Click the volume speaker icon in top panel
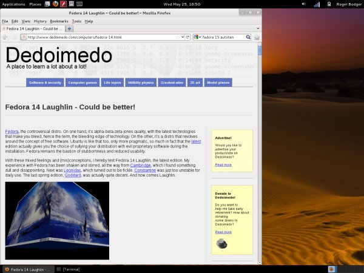The width and height of the screenshot is (364, 273). point(304,4)
